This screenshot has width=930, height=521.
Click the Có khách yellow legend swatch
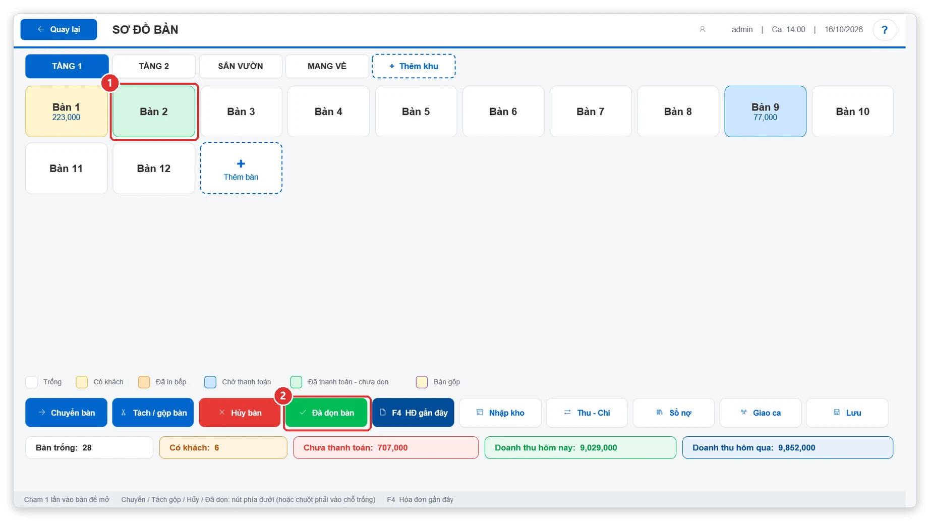coord(82,382)
